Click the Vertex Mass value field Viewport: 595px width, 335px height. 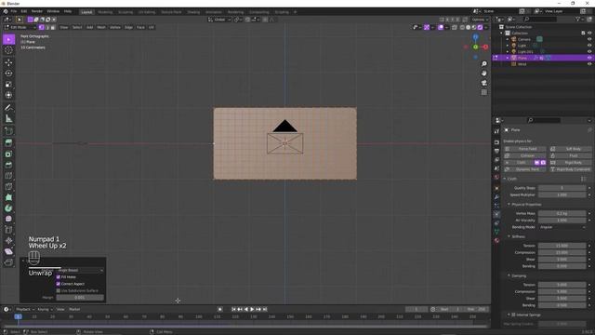(x=562, y=213)
